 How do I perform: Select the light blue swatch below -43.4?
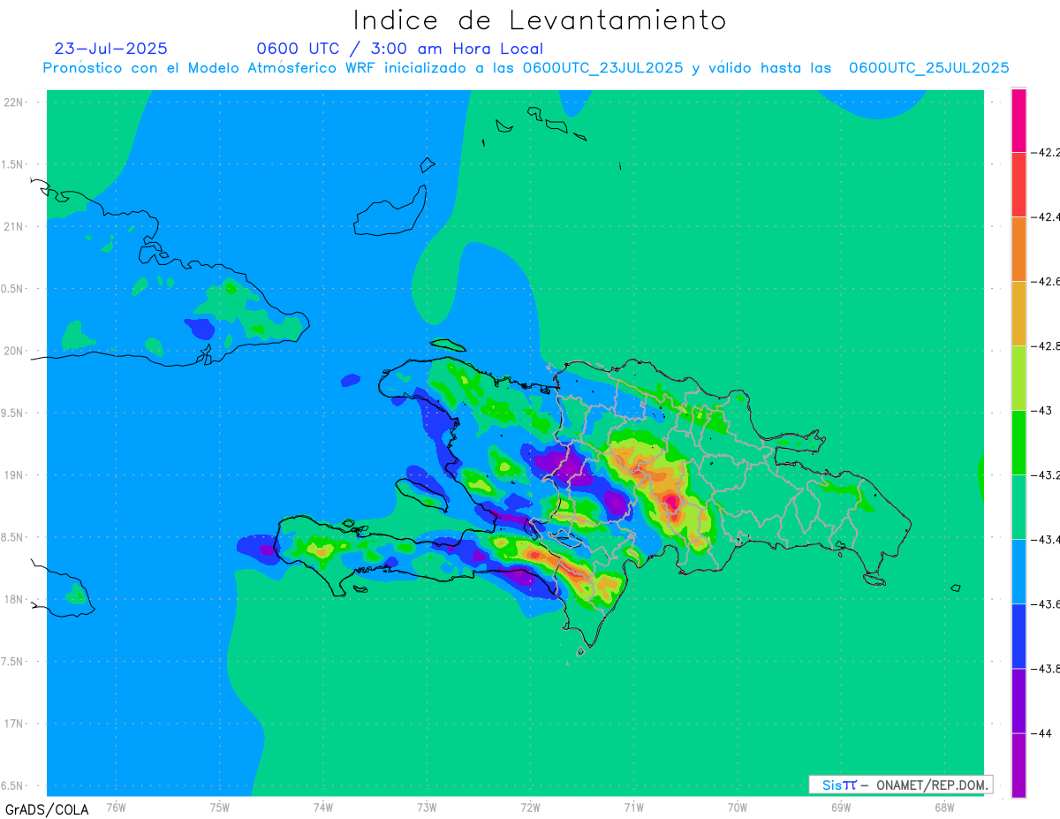coord(1018,571)
